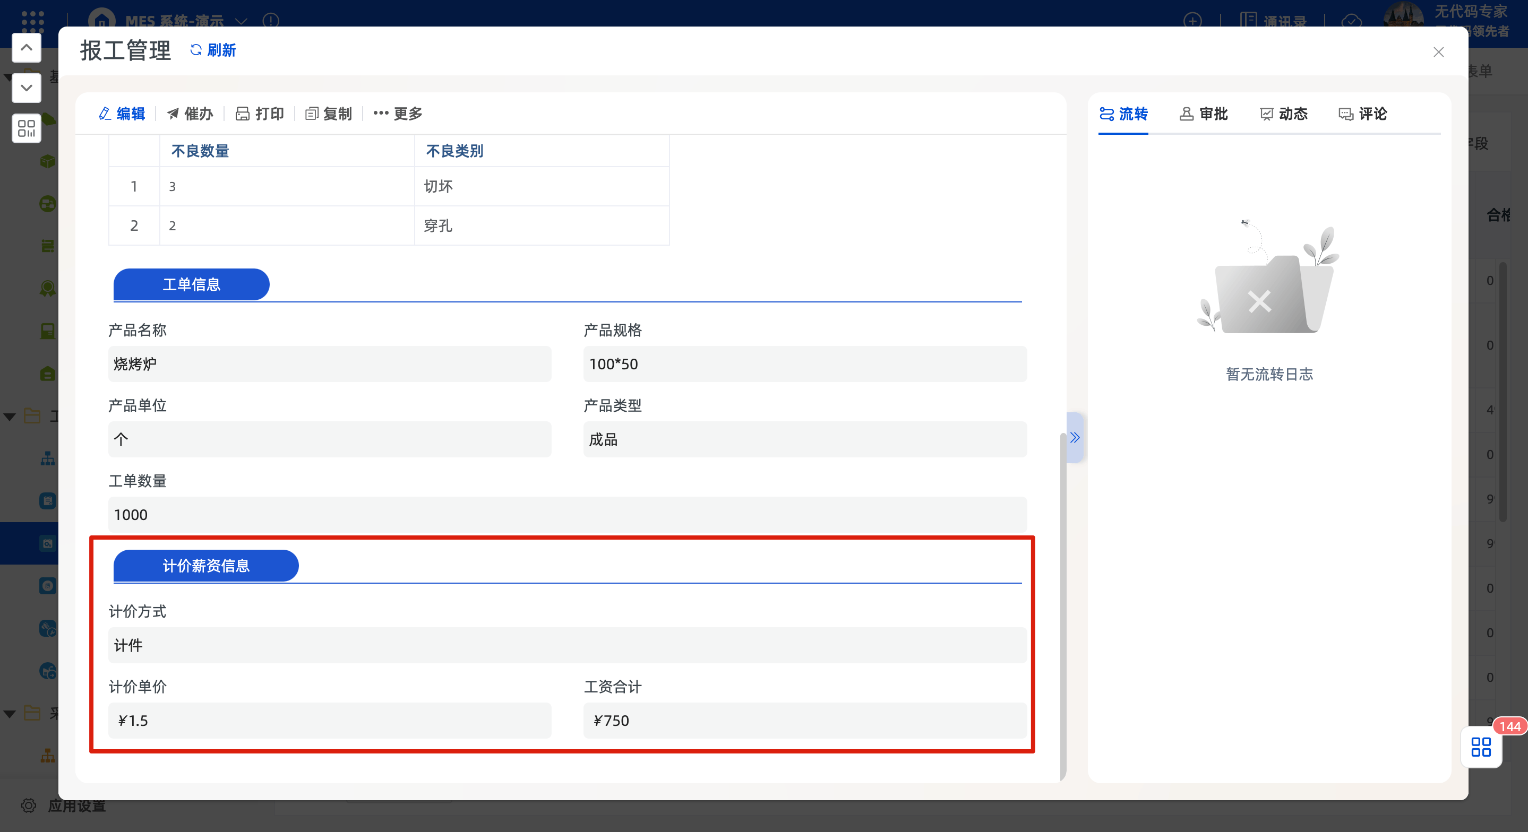The height and width of the screenshot is (832, 1528).
Task: Click floating grid widget with 144 badge
Action: (1481, 747)
